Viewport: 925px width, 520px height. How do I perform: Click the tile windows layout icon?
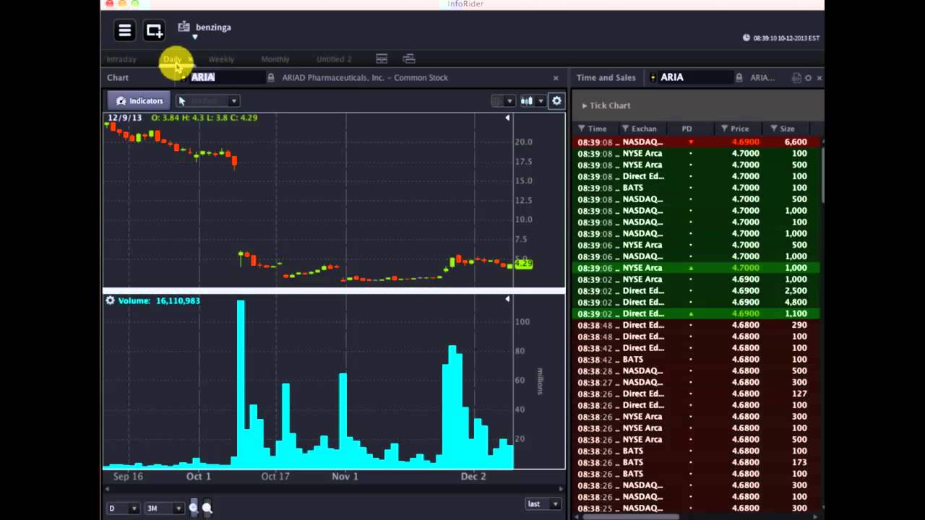point(382,58)
